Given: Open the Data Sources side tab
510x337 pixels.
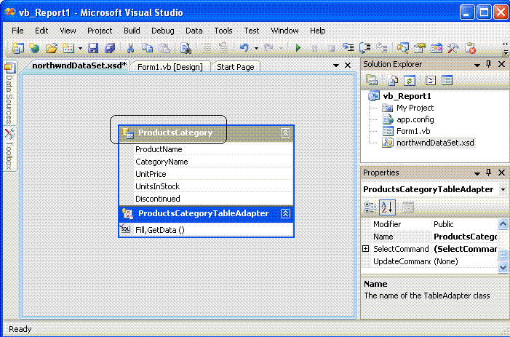Looking at the screenshot, I should pyautogui.click(x=9, y=92).
